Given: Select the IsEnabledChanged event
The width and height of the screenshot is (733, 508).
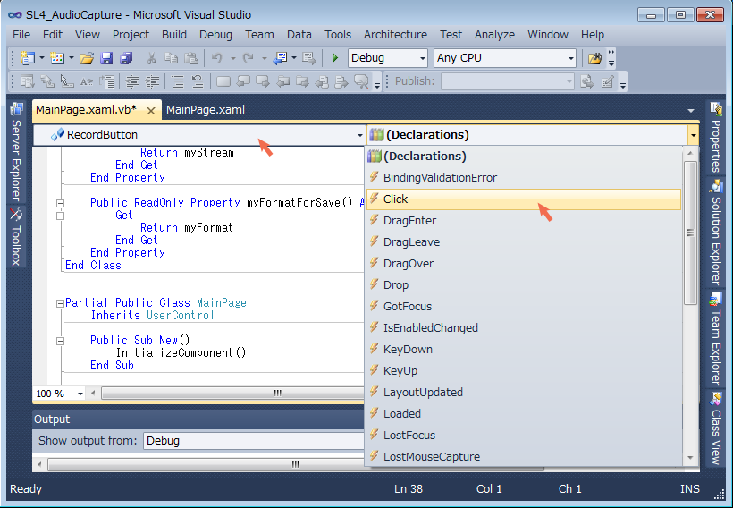Looking at the screenshot, I should pyautogui.click(x=524, y=328).
